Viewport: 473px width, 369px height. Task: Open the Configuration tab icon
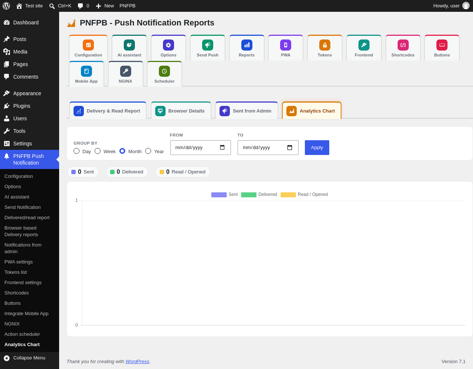click(x=88, y=45)
